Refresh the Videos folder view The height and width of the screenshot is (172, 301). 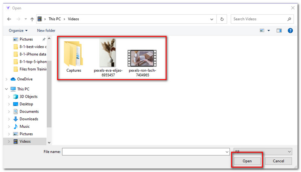pos(222,19)
